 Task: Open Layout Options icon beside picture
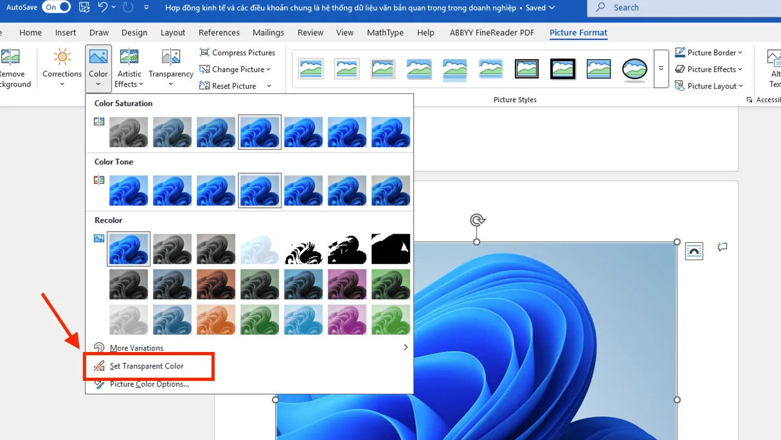click(x=694, y=251)
